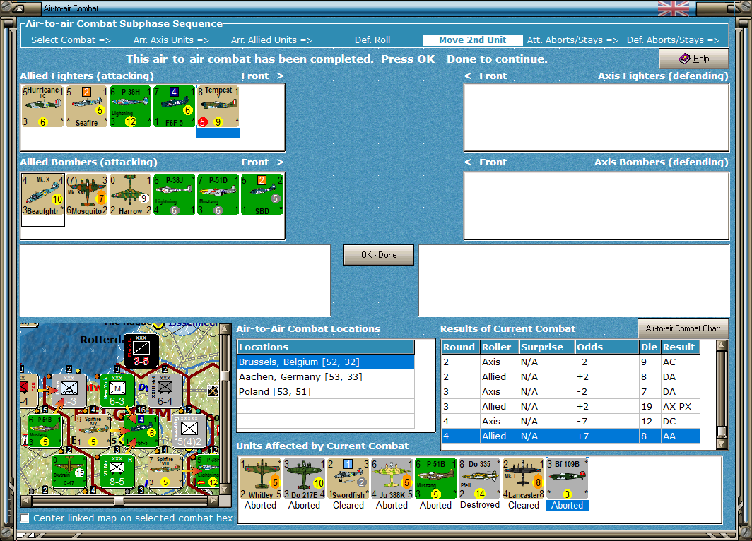Click the results table scrollbar thumb
The height and width of the screenshot is (541, 752).
pyautogui.click(x=722, y=431)
